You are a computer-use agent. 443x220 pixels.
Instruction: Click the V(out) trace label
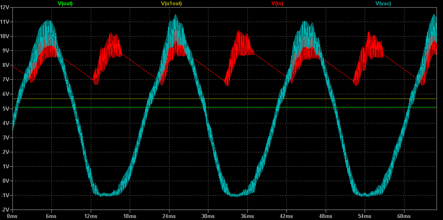65,3
